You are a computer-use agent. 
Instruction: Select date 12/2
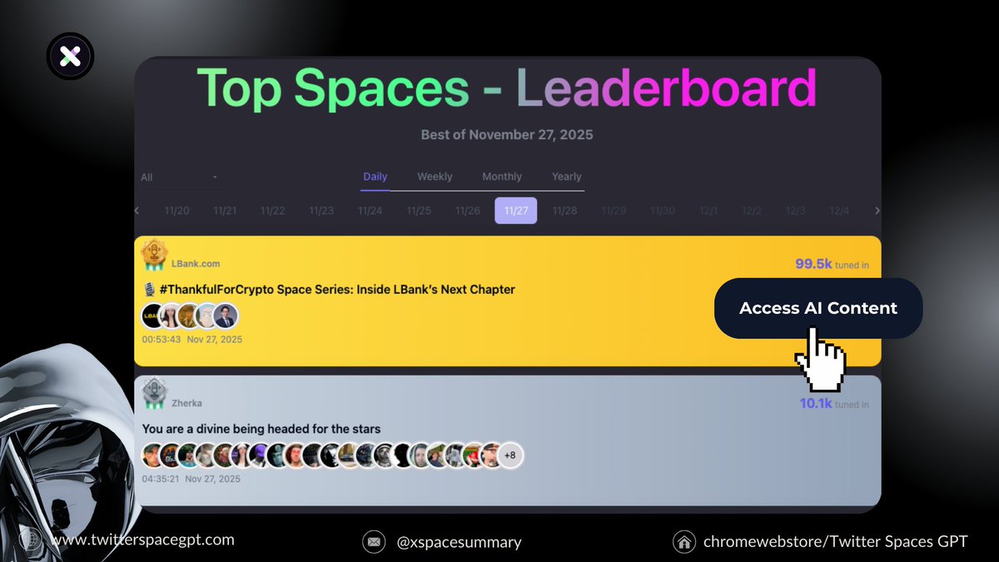point(752,211)
